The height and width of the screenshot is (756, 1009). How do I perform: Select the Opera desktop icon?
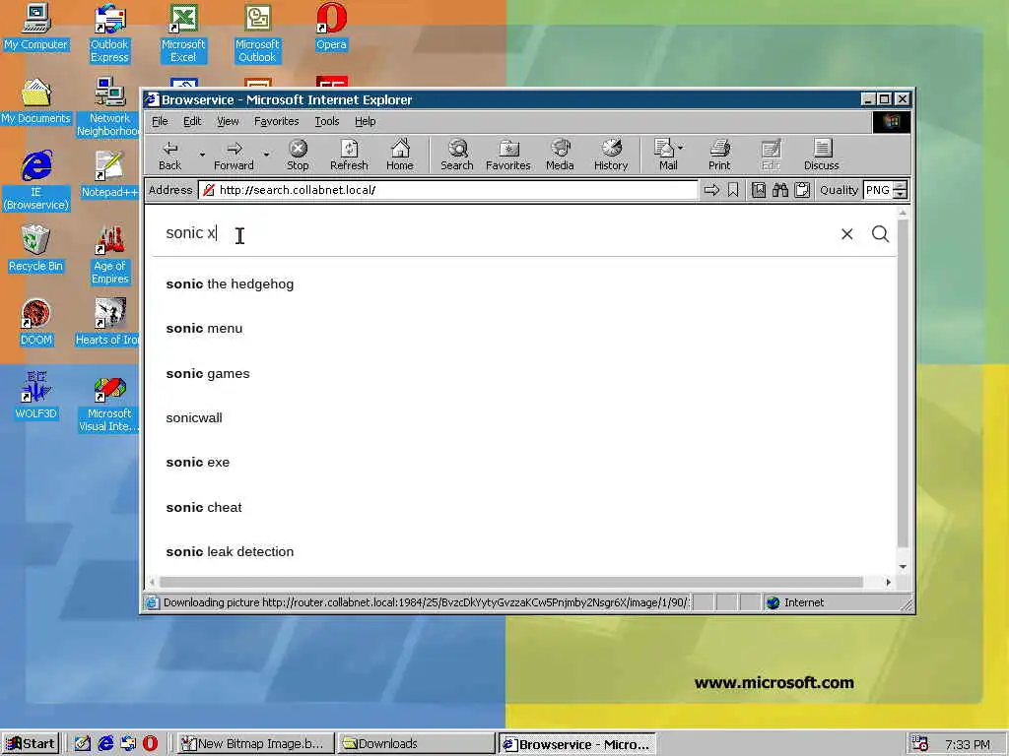[x=331, y=27]
